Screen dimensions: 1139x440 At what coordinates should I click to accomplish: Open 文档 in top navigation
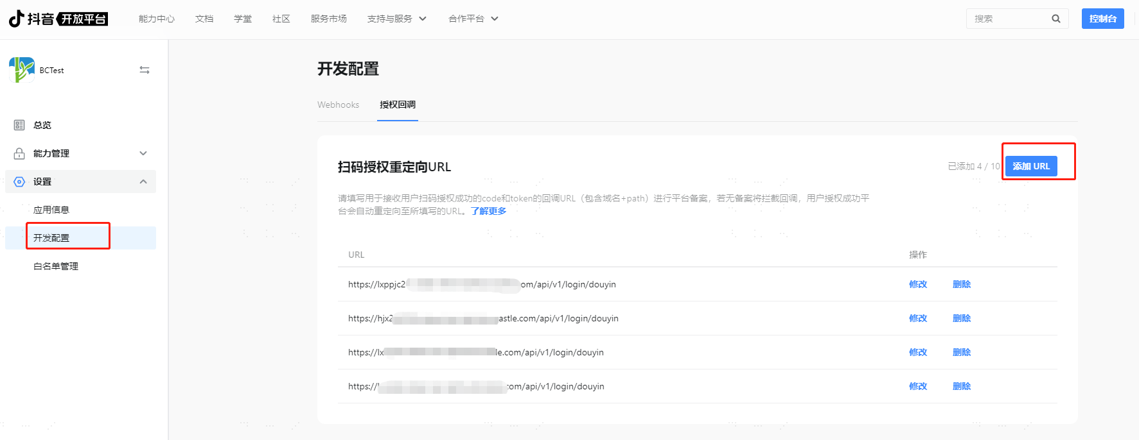pyautogui.click(x=204, y=19)
